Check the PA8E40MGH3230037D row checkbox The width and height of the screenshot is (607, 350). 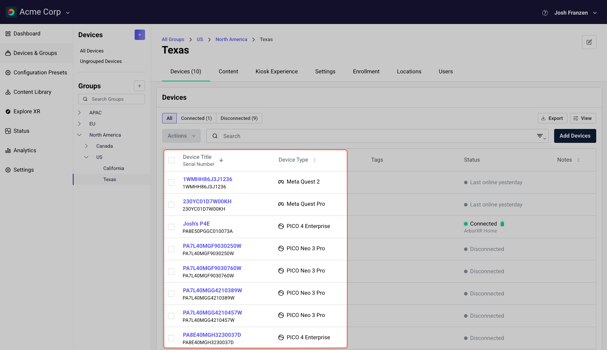(171, 338)
